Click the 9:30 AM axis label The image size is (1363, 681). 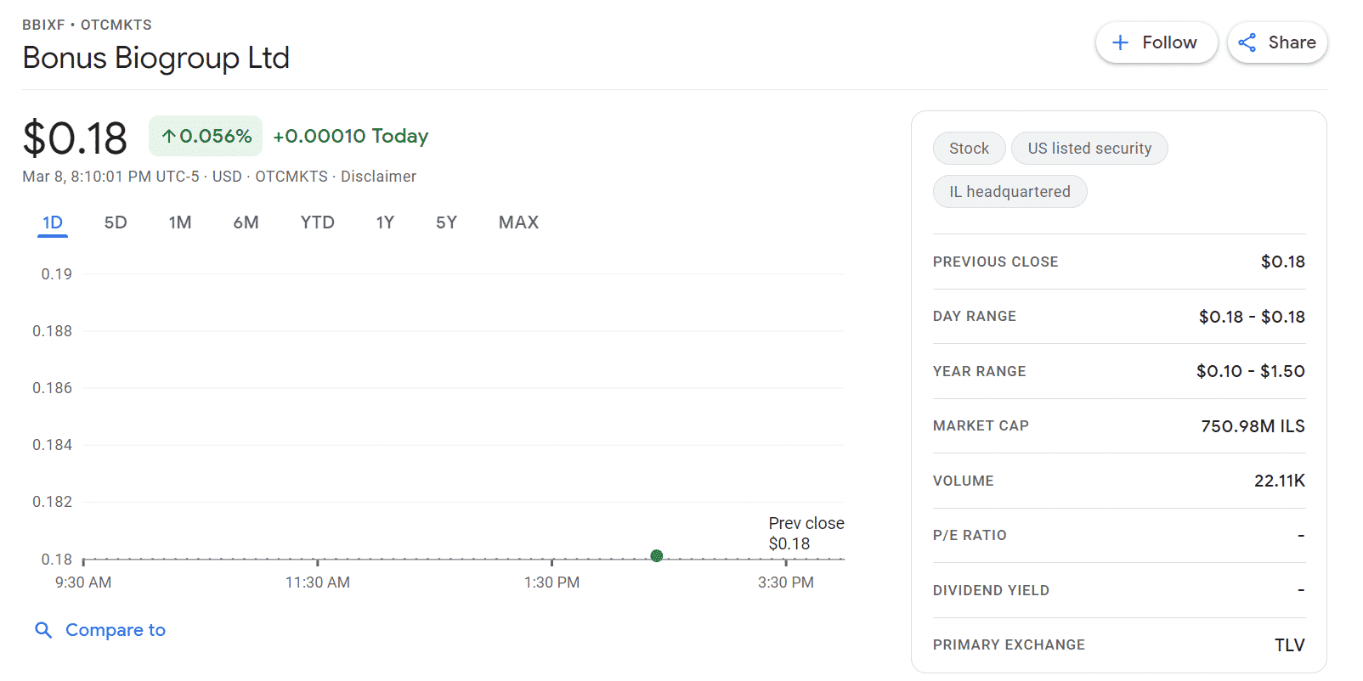point(83,583)
